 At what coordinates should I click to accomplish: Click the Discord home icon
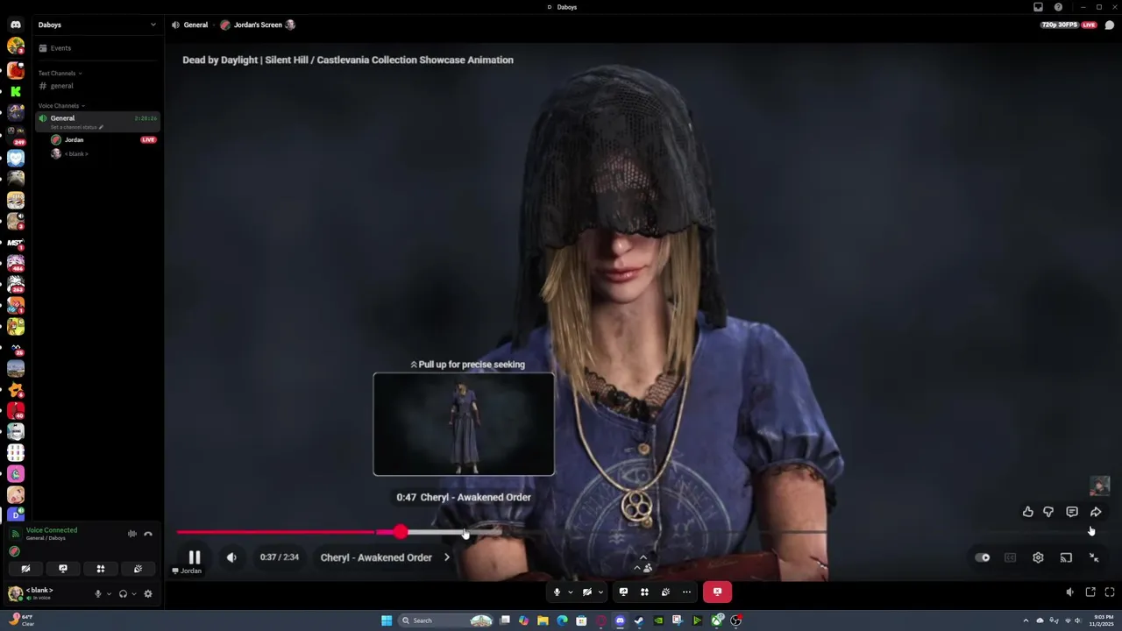tap(15, 25)
